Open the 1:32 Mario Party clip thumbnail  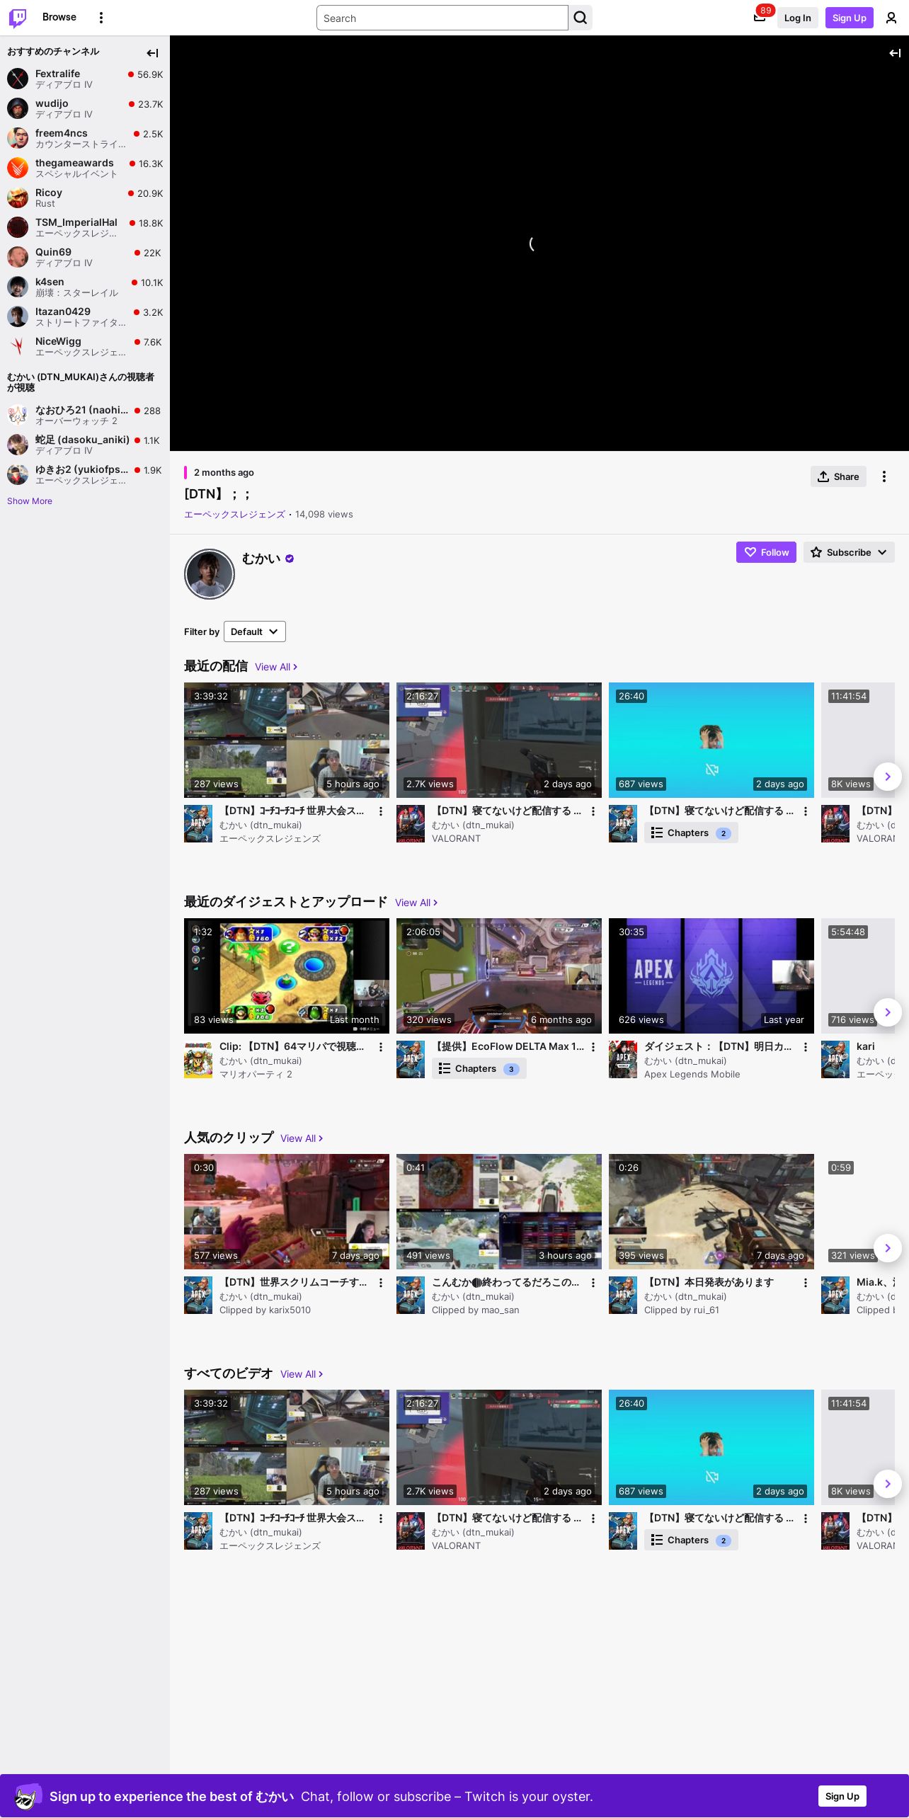point(287,976)
